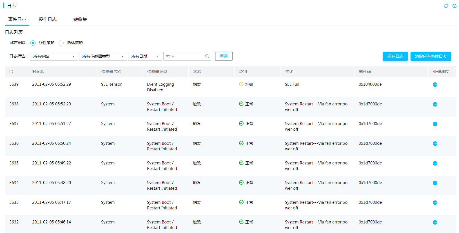Click the SEL Full description
Viewport: 459px width, 233px height.
[x=292, y=84]
